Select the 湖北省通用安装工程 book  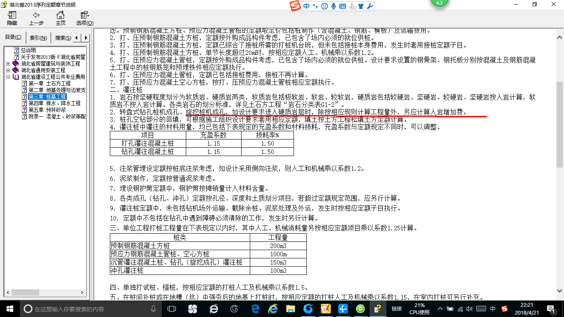coord(43,70)
